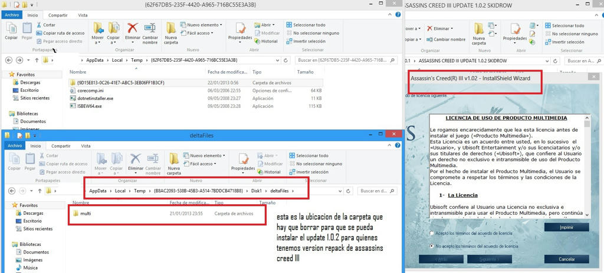Select folder {9D15E813-0C26-41E7-ABC5-3EB06FF1B3CF}

[x=196, y=83]
